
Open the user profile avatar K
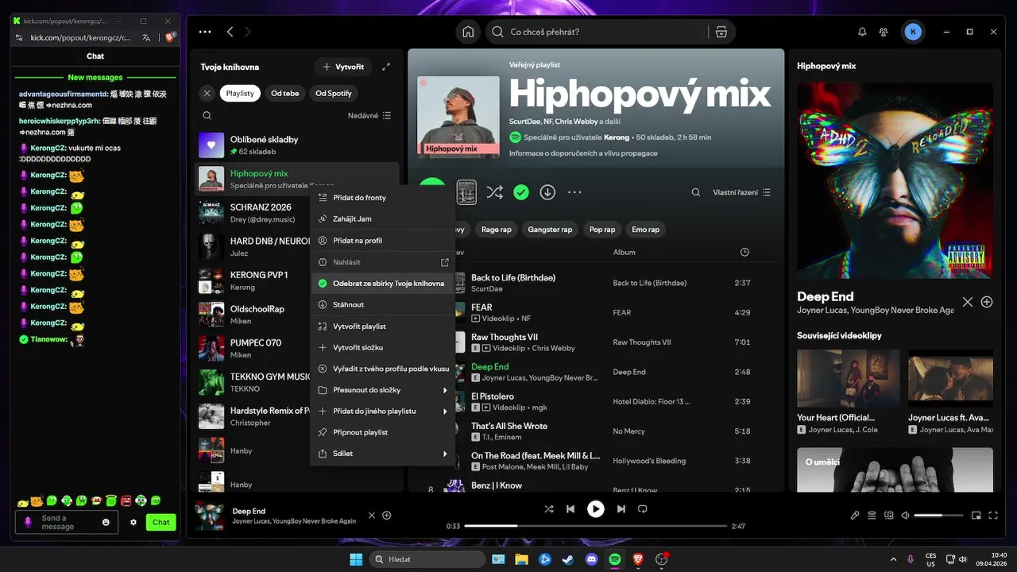pyautogui.click(x=913, y=32)
